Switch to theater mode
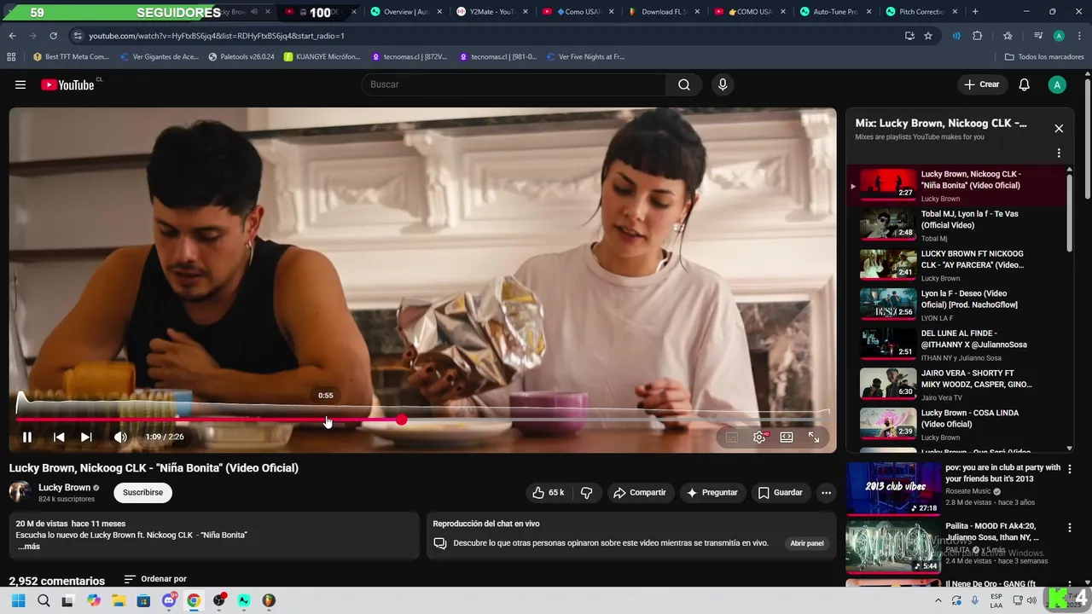This screenshot has height=614, width=1092. (x=787, y=437)
